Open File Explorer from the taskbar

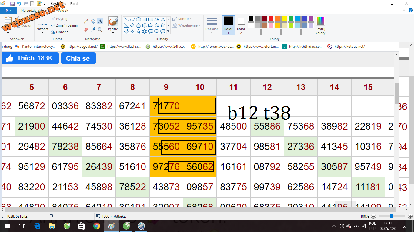52,226
